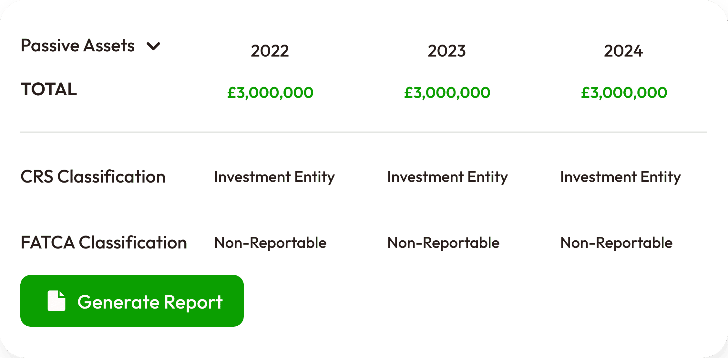
Task: Select 2023 Non-Reportable FATCA value
Action: (x=443, y=243)
